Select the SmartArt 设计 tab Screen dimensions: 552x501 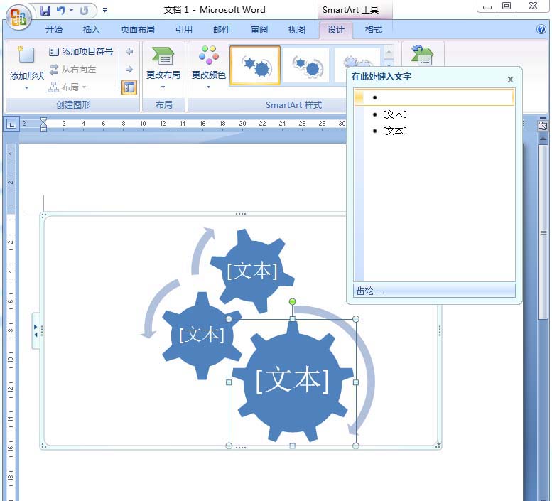tap(336, 30)
